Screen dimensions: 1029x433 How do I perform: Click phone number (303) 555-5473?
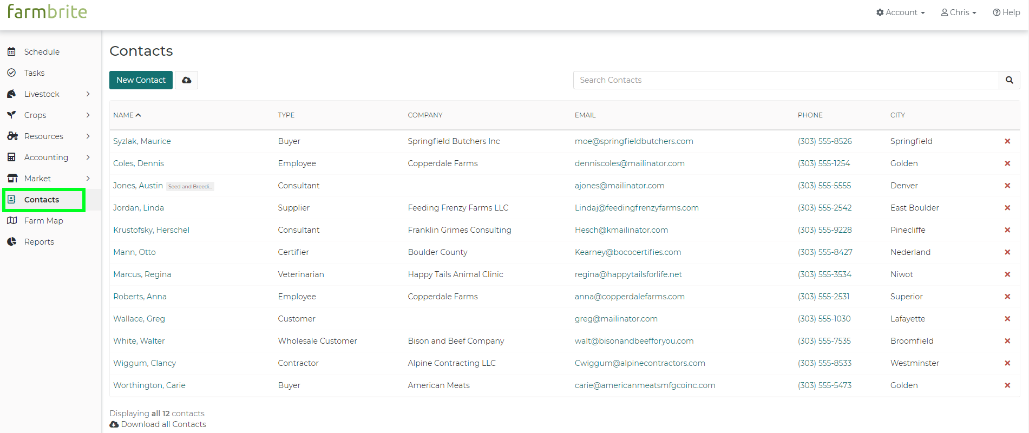point(825,385)
